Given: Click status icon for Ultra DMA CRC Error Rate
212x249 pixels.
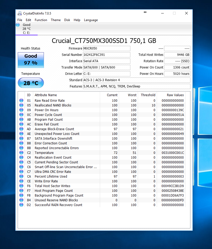Looking at the screenshot, I should tap(21, 172).
